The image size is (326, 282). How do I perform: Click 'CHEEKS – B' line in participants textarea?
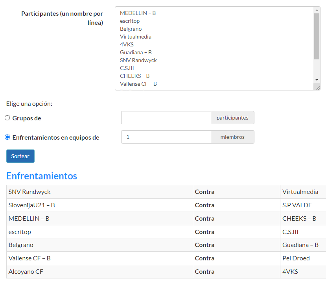coord(135,76)
